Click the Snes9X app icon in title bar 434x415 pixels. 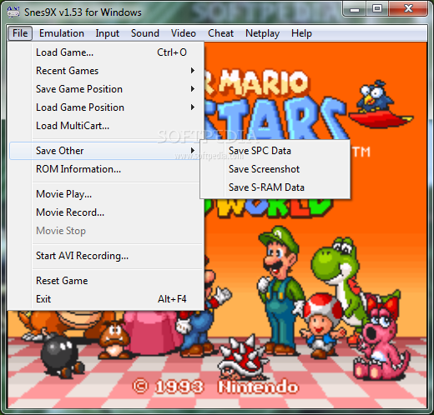13,12
